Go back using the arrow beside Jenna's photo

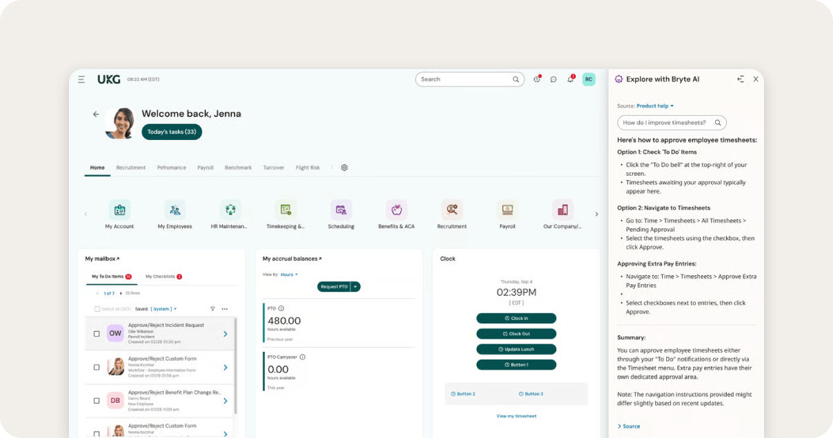click(96, 115)
